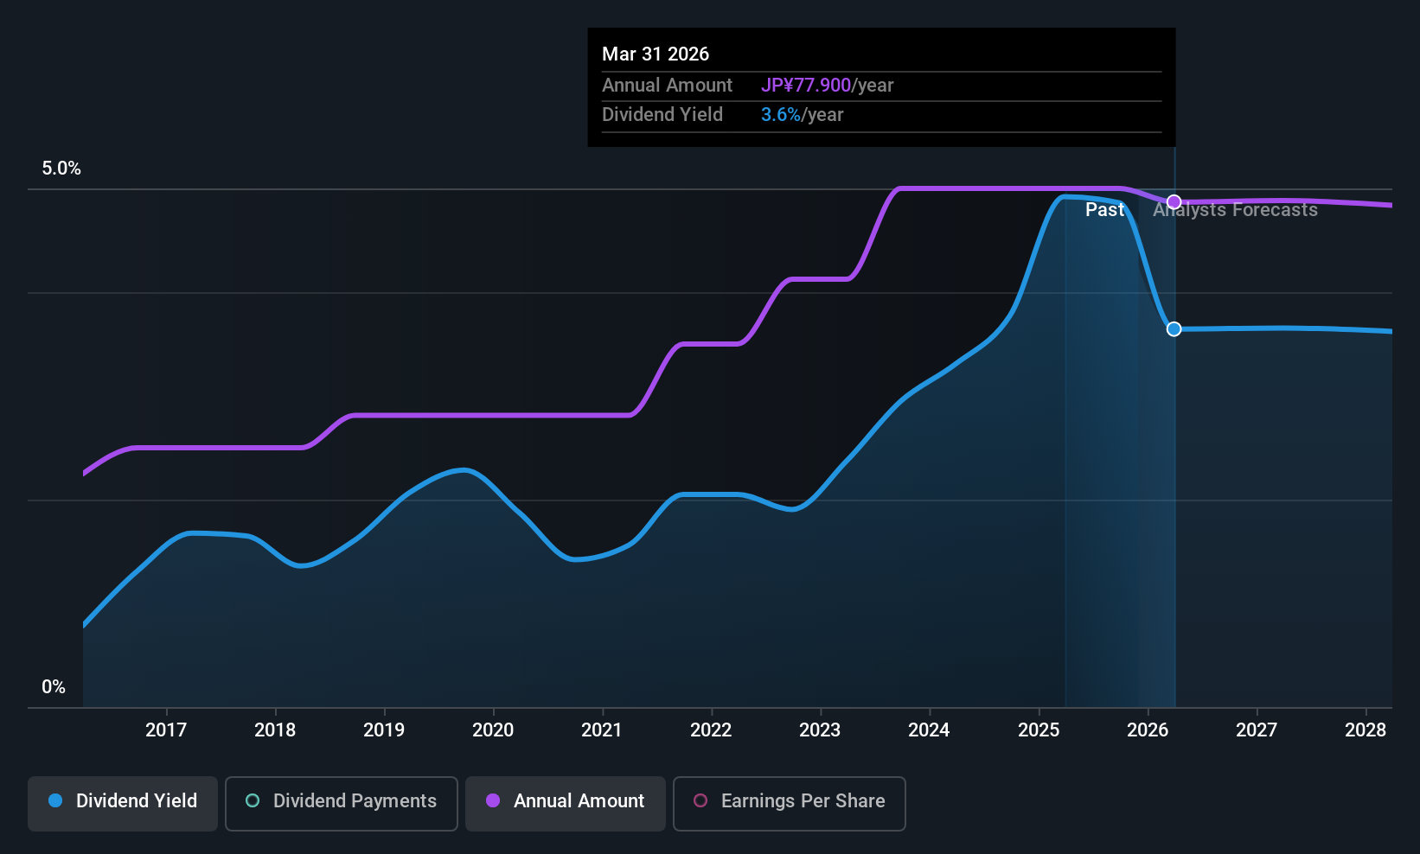Enable the Dividend Payments series

(x=342, y=801)
